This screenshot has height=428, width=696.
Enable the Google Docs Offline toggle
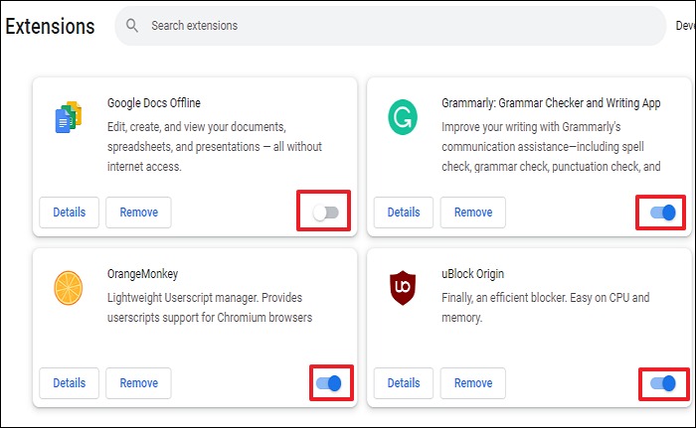(325, 213)
